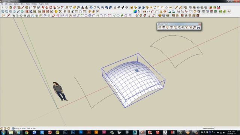Choose the Circle drawing tool
The height and width of the screenshot is (135, 240).
point(27,7)
